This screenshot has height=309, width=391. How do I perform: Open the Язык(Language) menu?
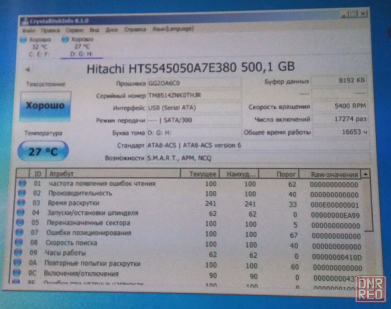click(x=173, y=29)
